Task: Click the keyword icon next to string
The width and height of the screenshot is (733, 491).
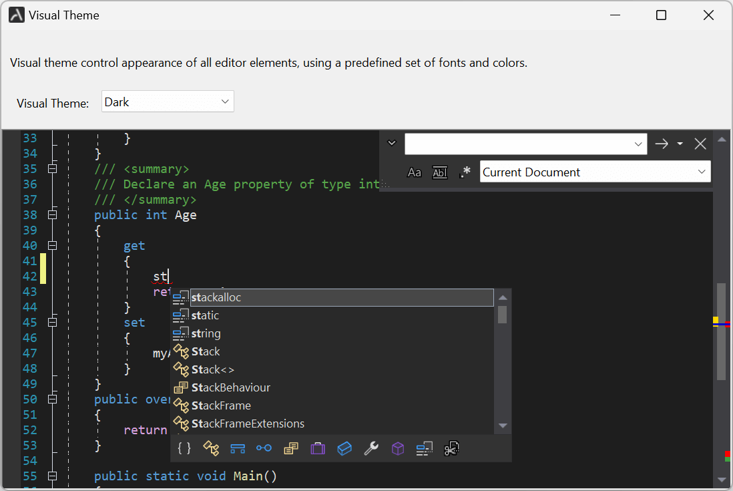Action: click(x=181, y=333)
